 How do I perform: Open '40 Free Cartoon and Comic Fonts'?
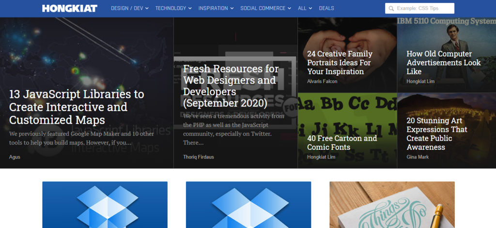342,143
